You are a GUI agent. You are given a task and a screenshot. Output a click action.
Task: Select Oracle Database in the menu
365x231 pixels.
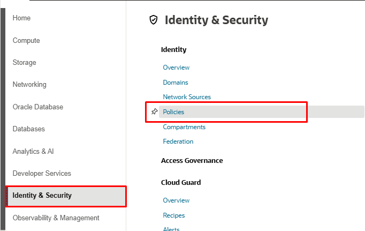tap(37, 107)
